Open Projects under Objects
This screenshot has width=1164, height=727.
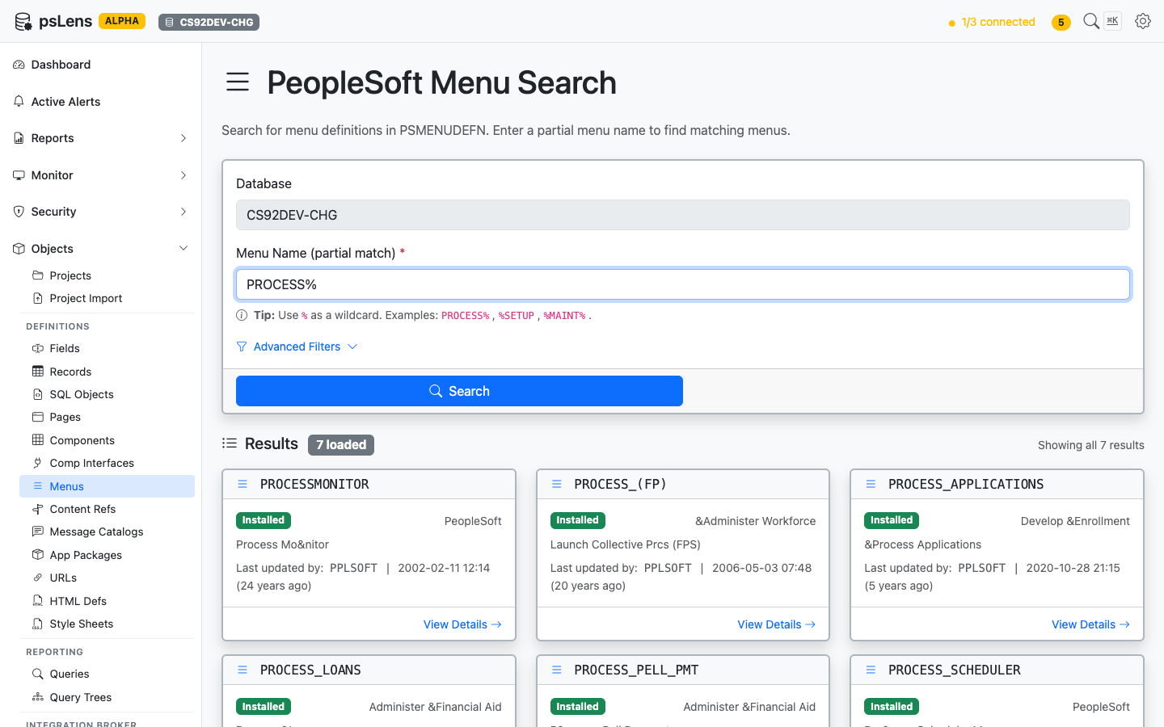click(107, 275)
